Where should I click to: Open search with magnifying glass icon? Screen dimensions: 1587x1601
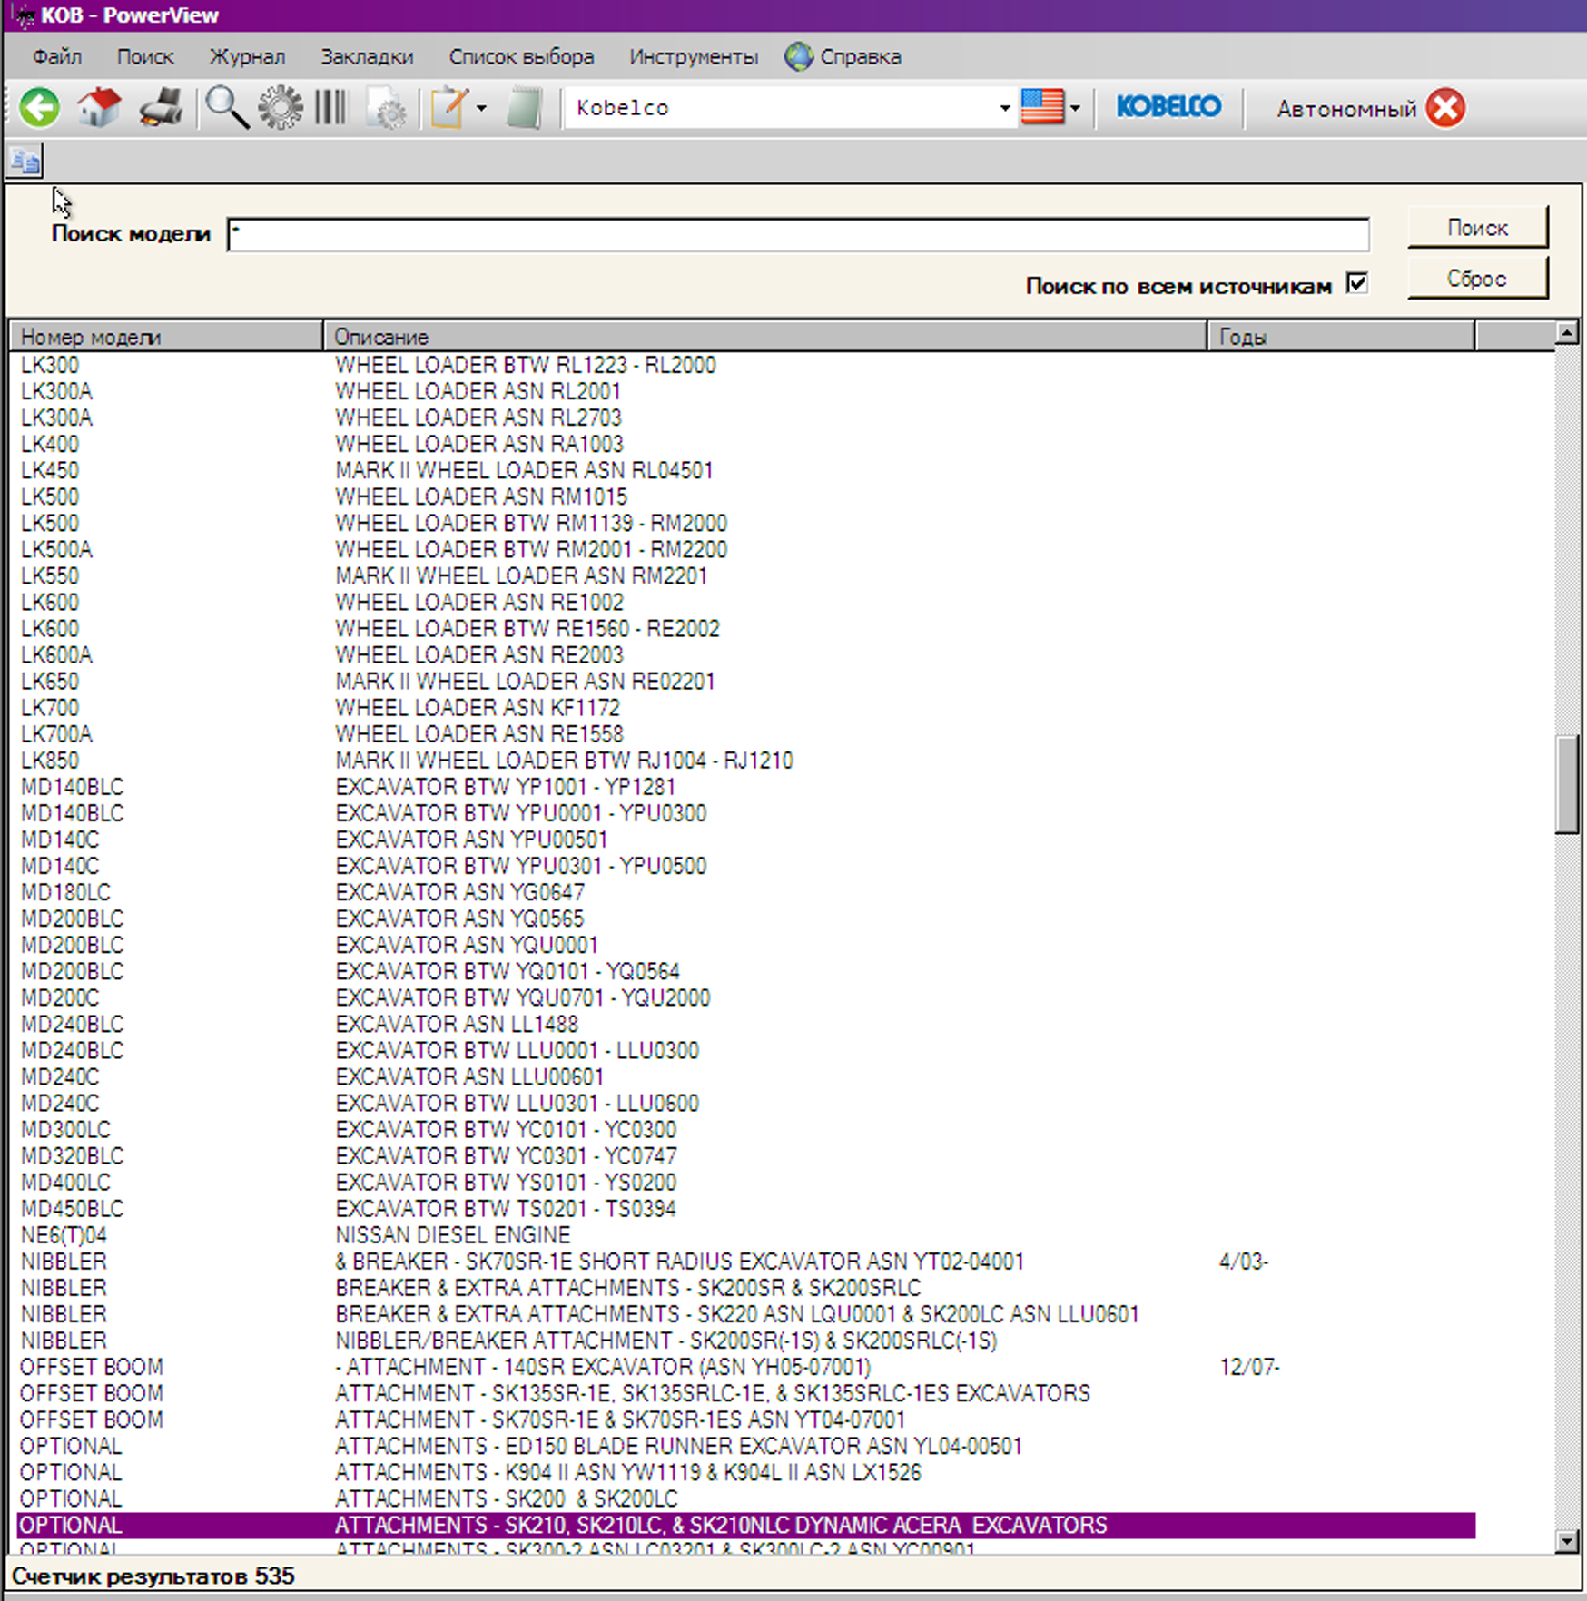pos(226,108)
